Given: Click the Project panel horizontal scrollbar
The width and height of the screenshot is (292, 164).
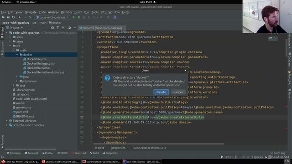Looking at the screenshot, I should (31, 149).
